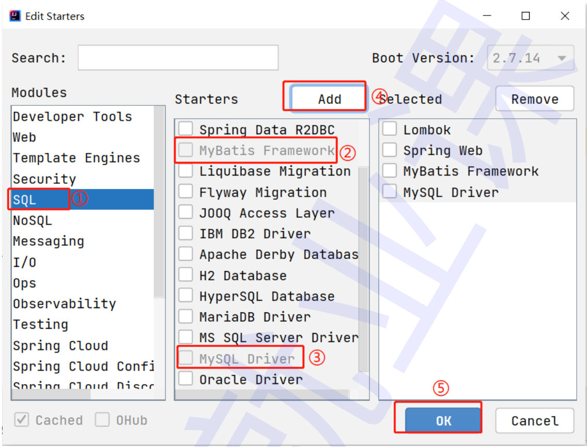
Task: Select the NoSQL module
Action: point(83,220)
